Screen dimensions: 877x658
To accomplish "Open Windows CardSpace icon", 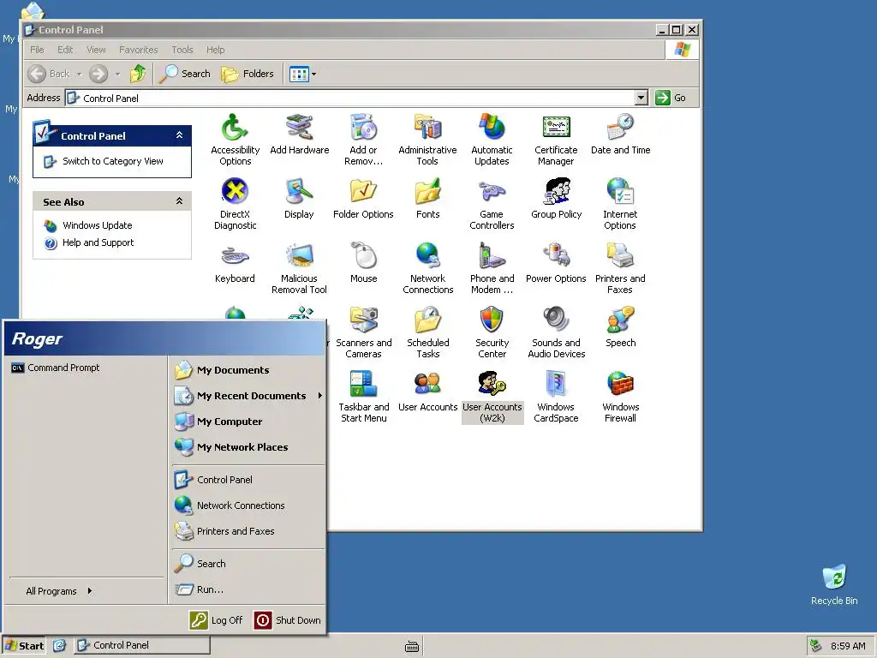I will click(556, 398).
